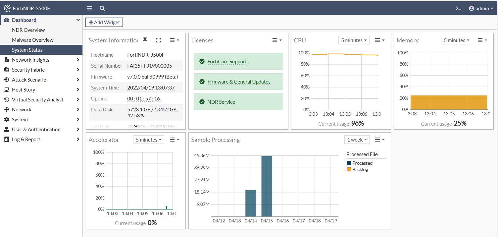Click the 04/14 processed bar
Viewport: 498px width, 237px height.
click(x=251, y=203)
